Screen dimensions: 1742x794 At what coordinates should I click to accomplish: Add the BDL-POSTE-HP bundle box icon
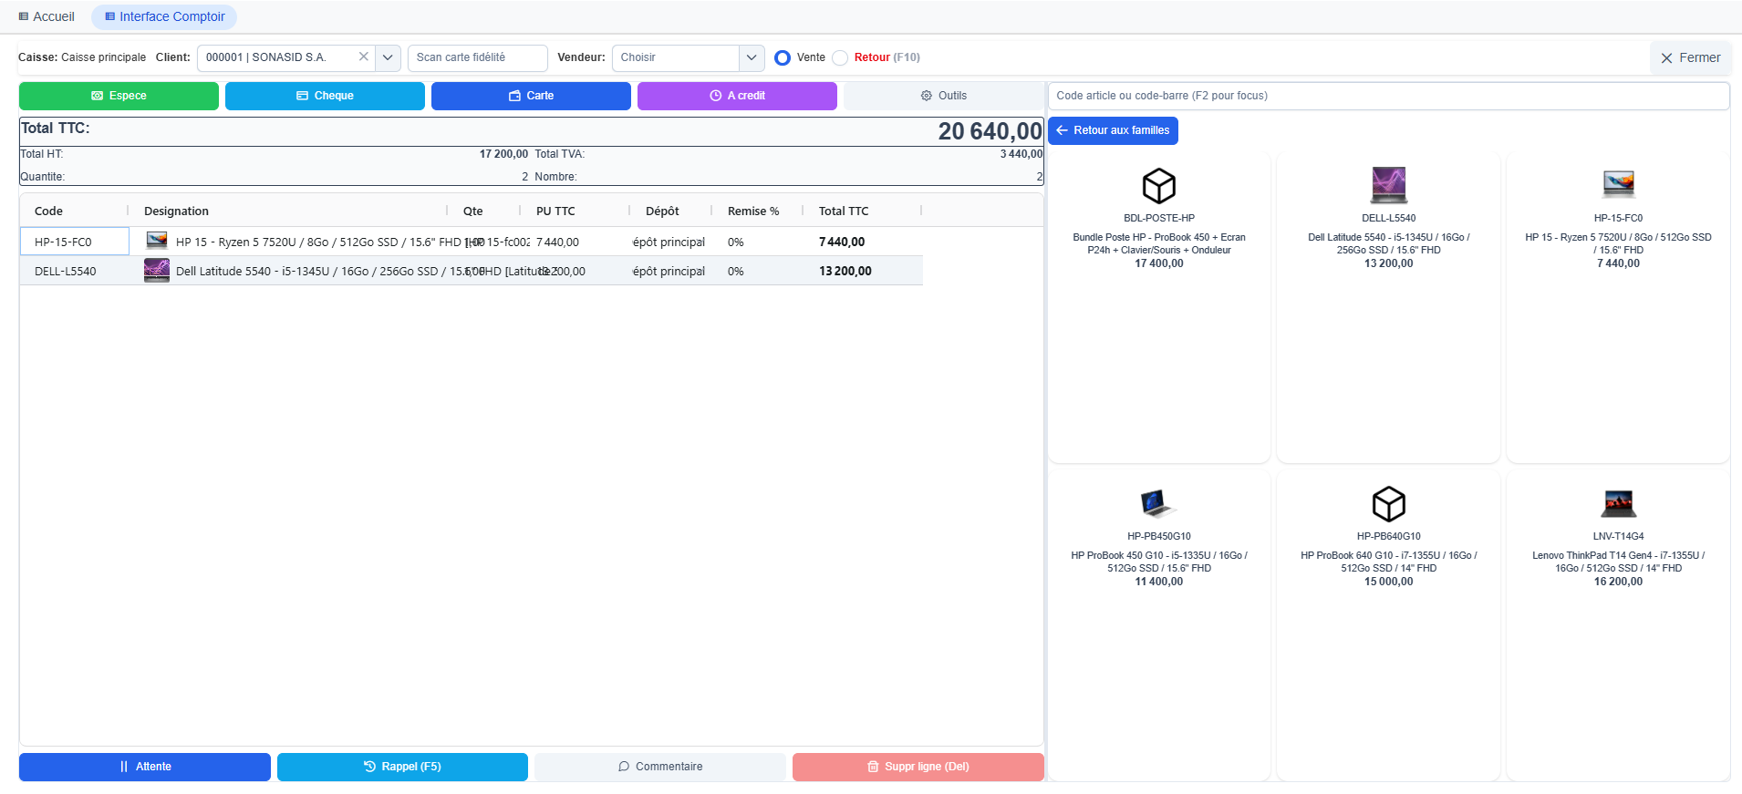coord(1159,186)
